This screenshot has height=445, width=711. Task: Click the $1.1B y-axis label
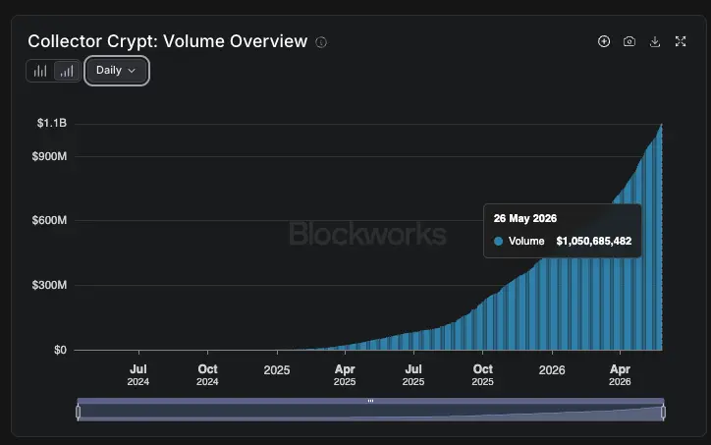52,123
